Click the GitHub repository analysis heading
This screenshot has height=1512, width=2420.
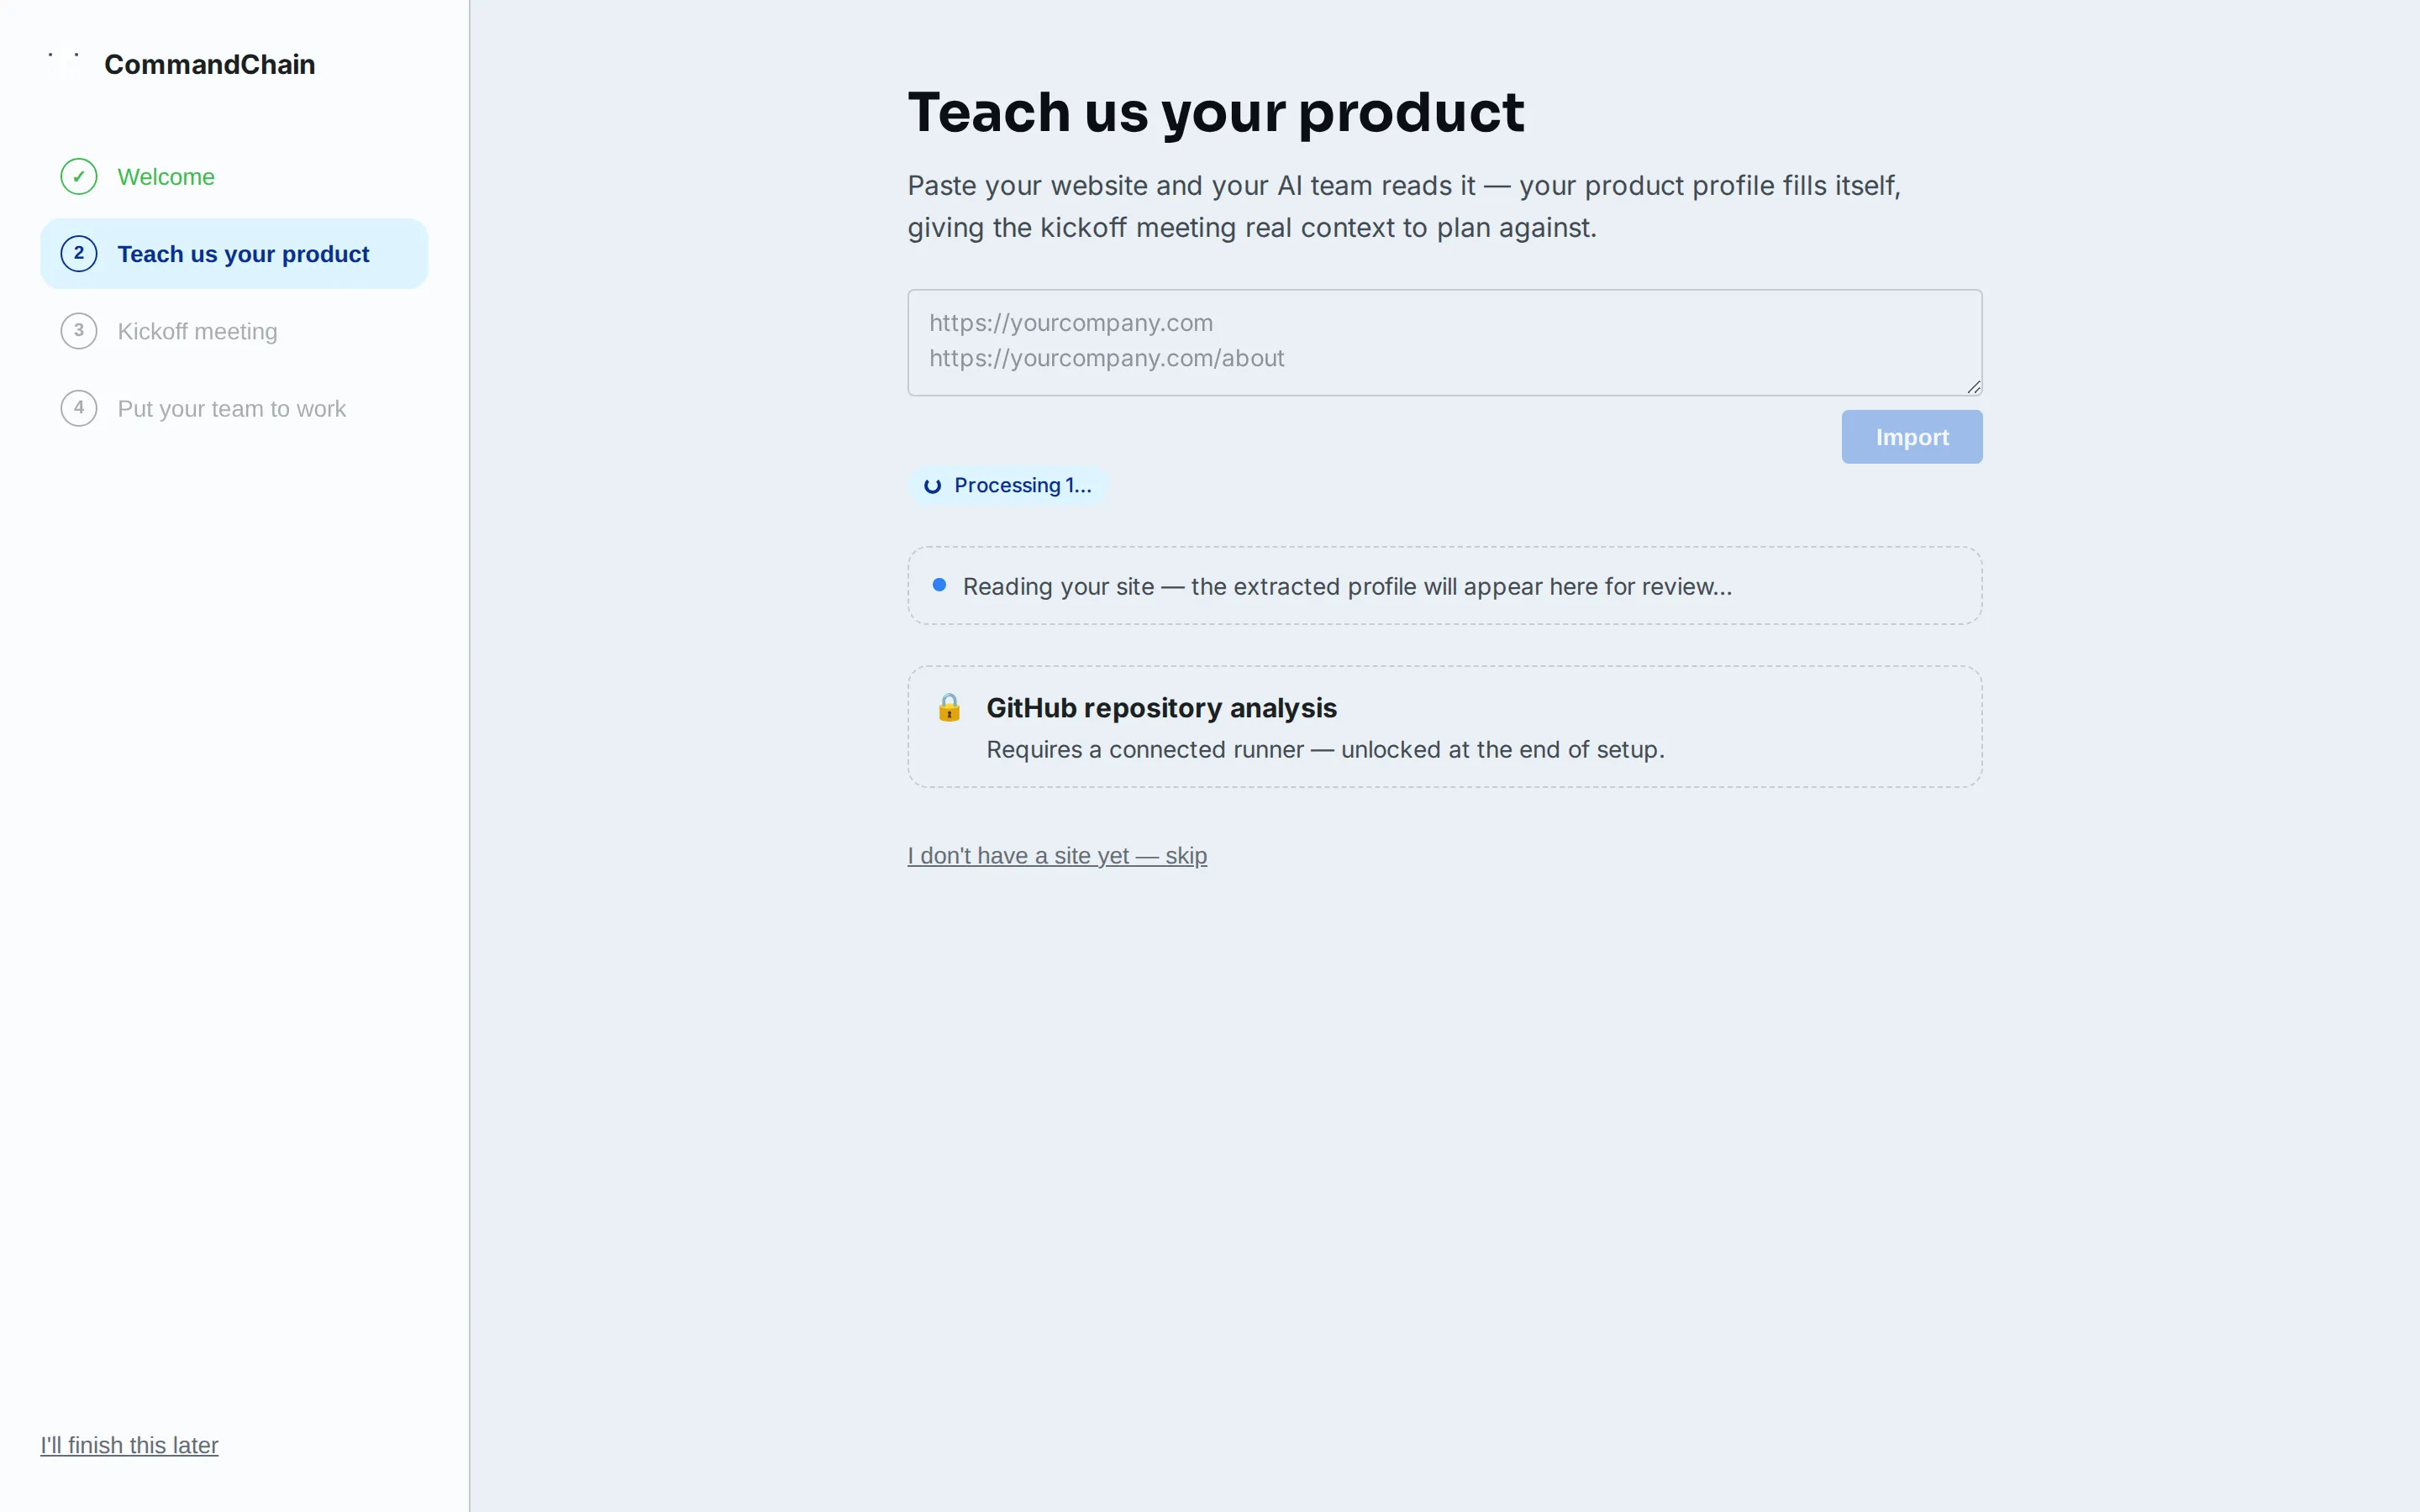1161,708
